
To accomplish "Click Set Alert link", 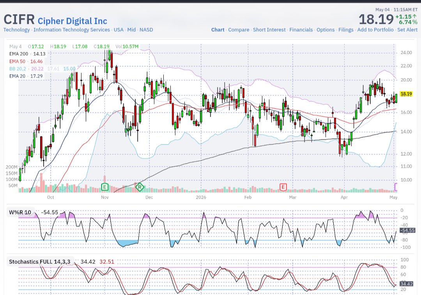I will point(407,30).
